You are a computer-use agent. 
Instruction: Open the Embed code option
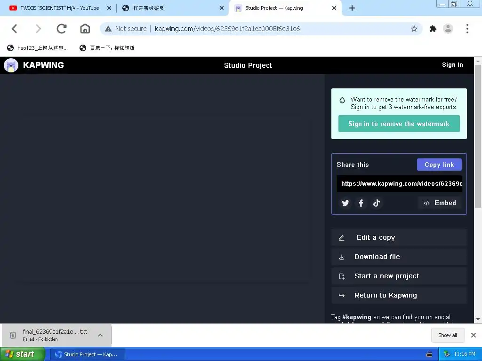click(x=440, y=203)
